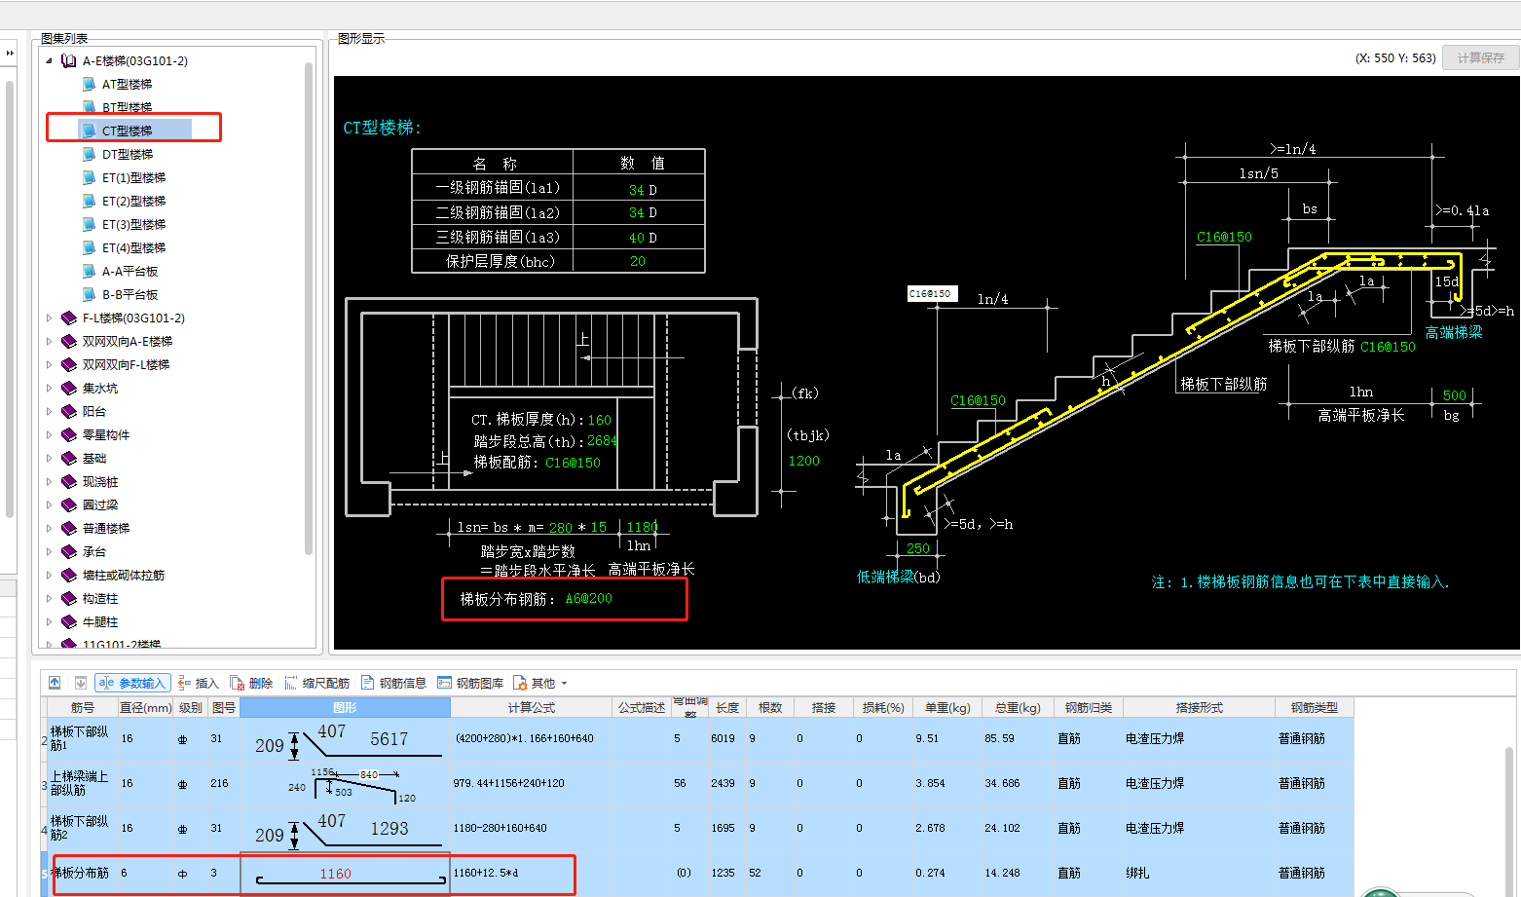Expand the 圈过梁 tree node
Screen dimensions: 1521x897
pos(50,505)
